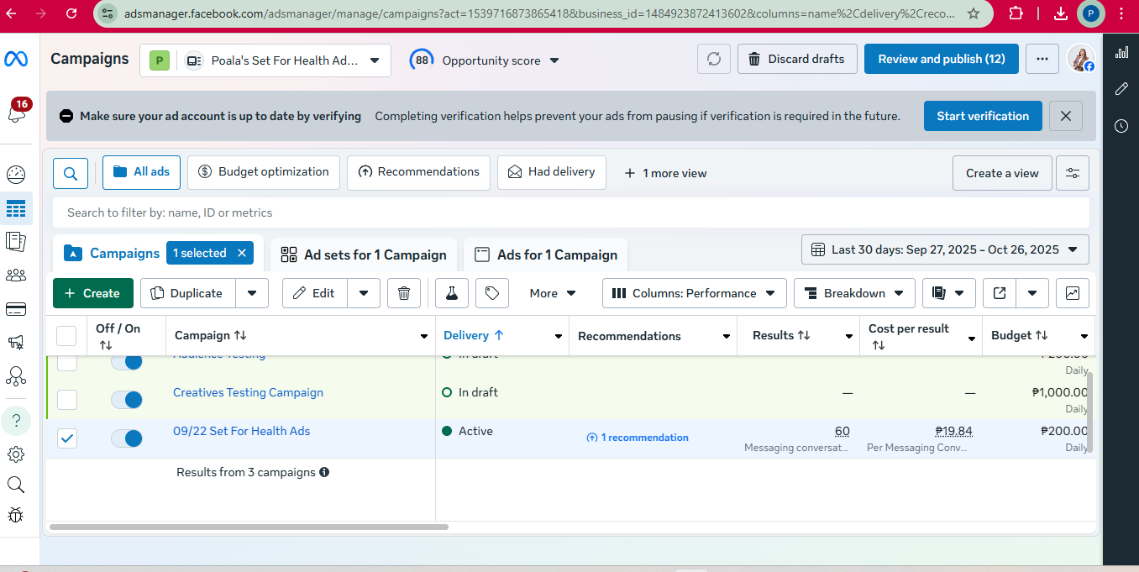Click the refresh icon near Discard drafts

click(713, 59)
